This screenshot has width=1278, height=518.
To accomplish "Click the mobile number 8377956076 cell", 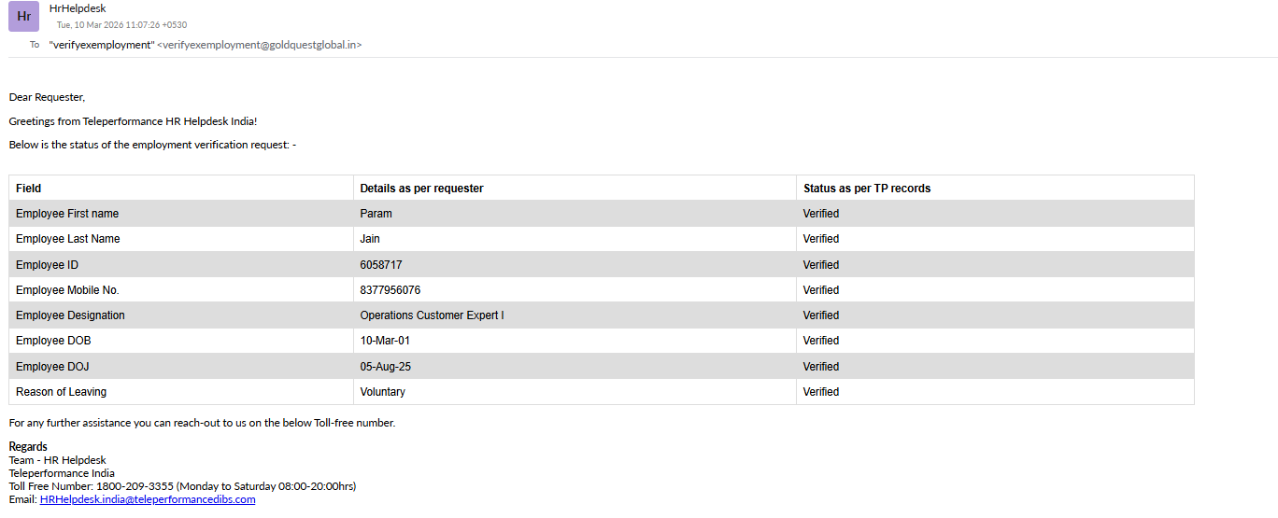I will [x=390, y=290].
